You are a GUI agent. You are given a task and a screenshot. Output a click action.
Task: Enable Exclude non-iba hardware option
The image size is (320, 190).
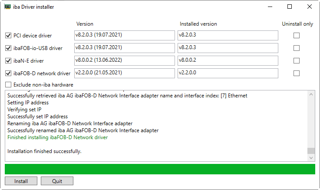pos(8,85)
